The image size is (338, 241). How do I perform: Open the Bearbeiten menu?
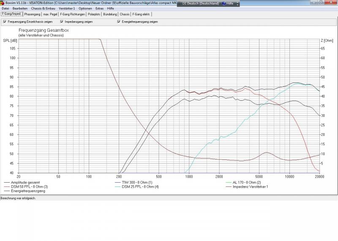tap(20, 8)
